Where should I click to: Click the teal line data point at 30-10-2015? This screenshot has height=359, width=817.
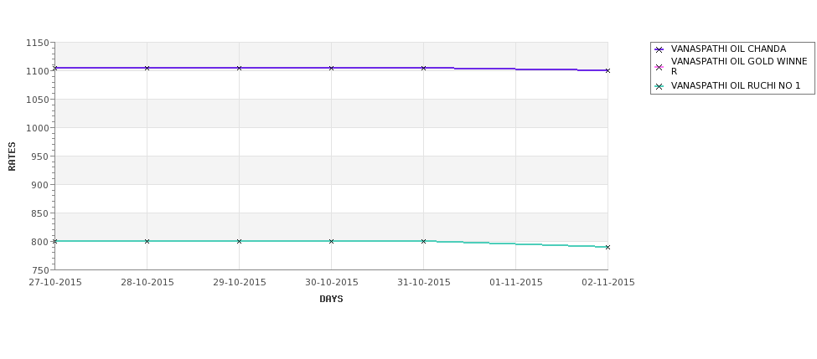click(331, 241)
